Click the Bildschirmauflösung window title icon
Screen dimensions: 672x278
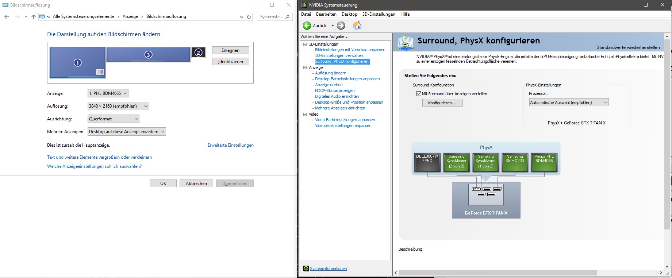(5, 5)
